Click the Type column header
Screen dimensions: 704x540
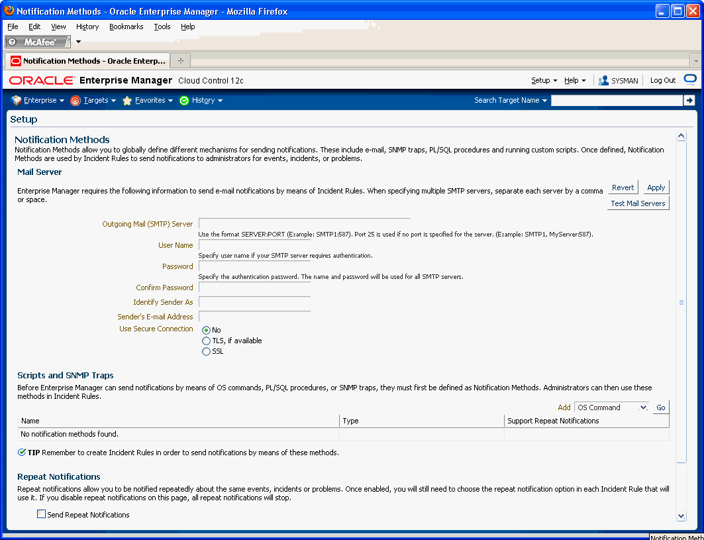click(x=422, y=421)
